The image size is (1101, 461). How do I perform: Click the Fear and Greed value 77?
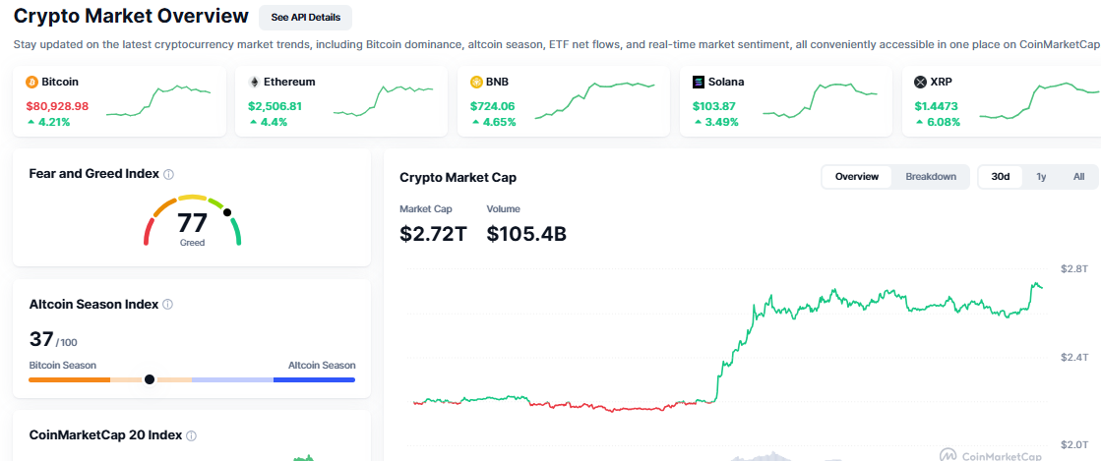(192, 223)
